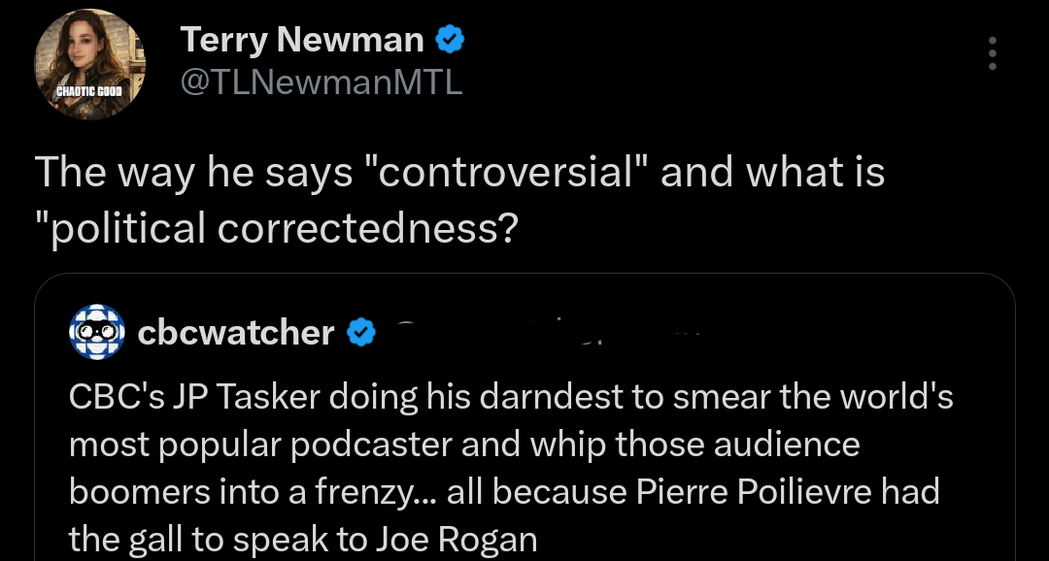Image resolution: width=1049 pixels, height=561 pixels.
Task: Open the @TLNewmanMTL handle
Action: point(321,83)
